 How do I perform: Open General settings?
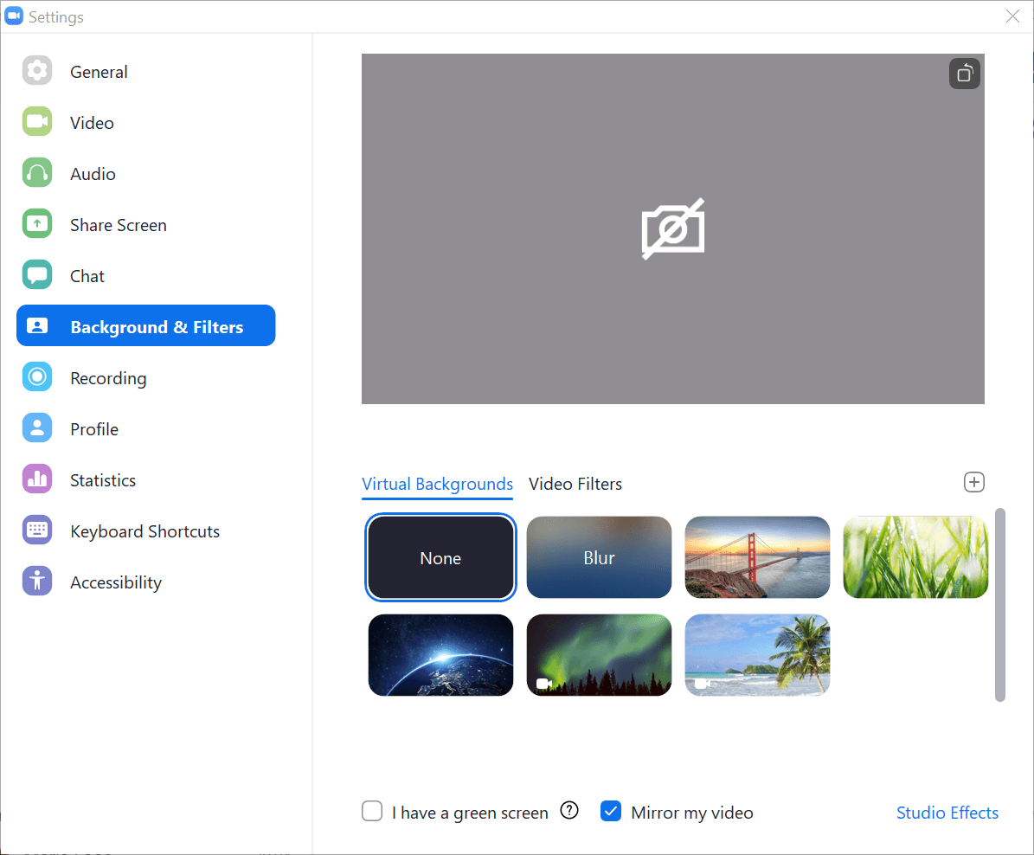[98, 71]
